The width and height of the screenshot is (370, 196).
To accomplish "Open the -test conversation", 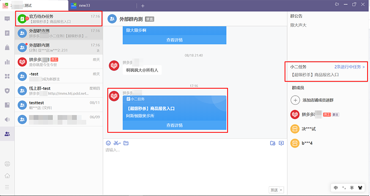I will [59, 76].
